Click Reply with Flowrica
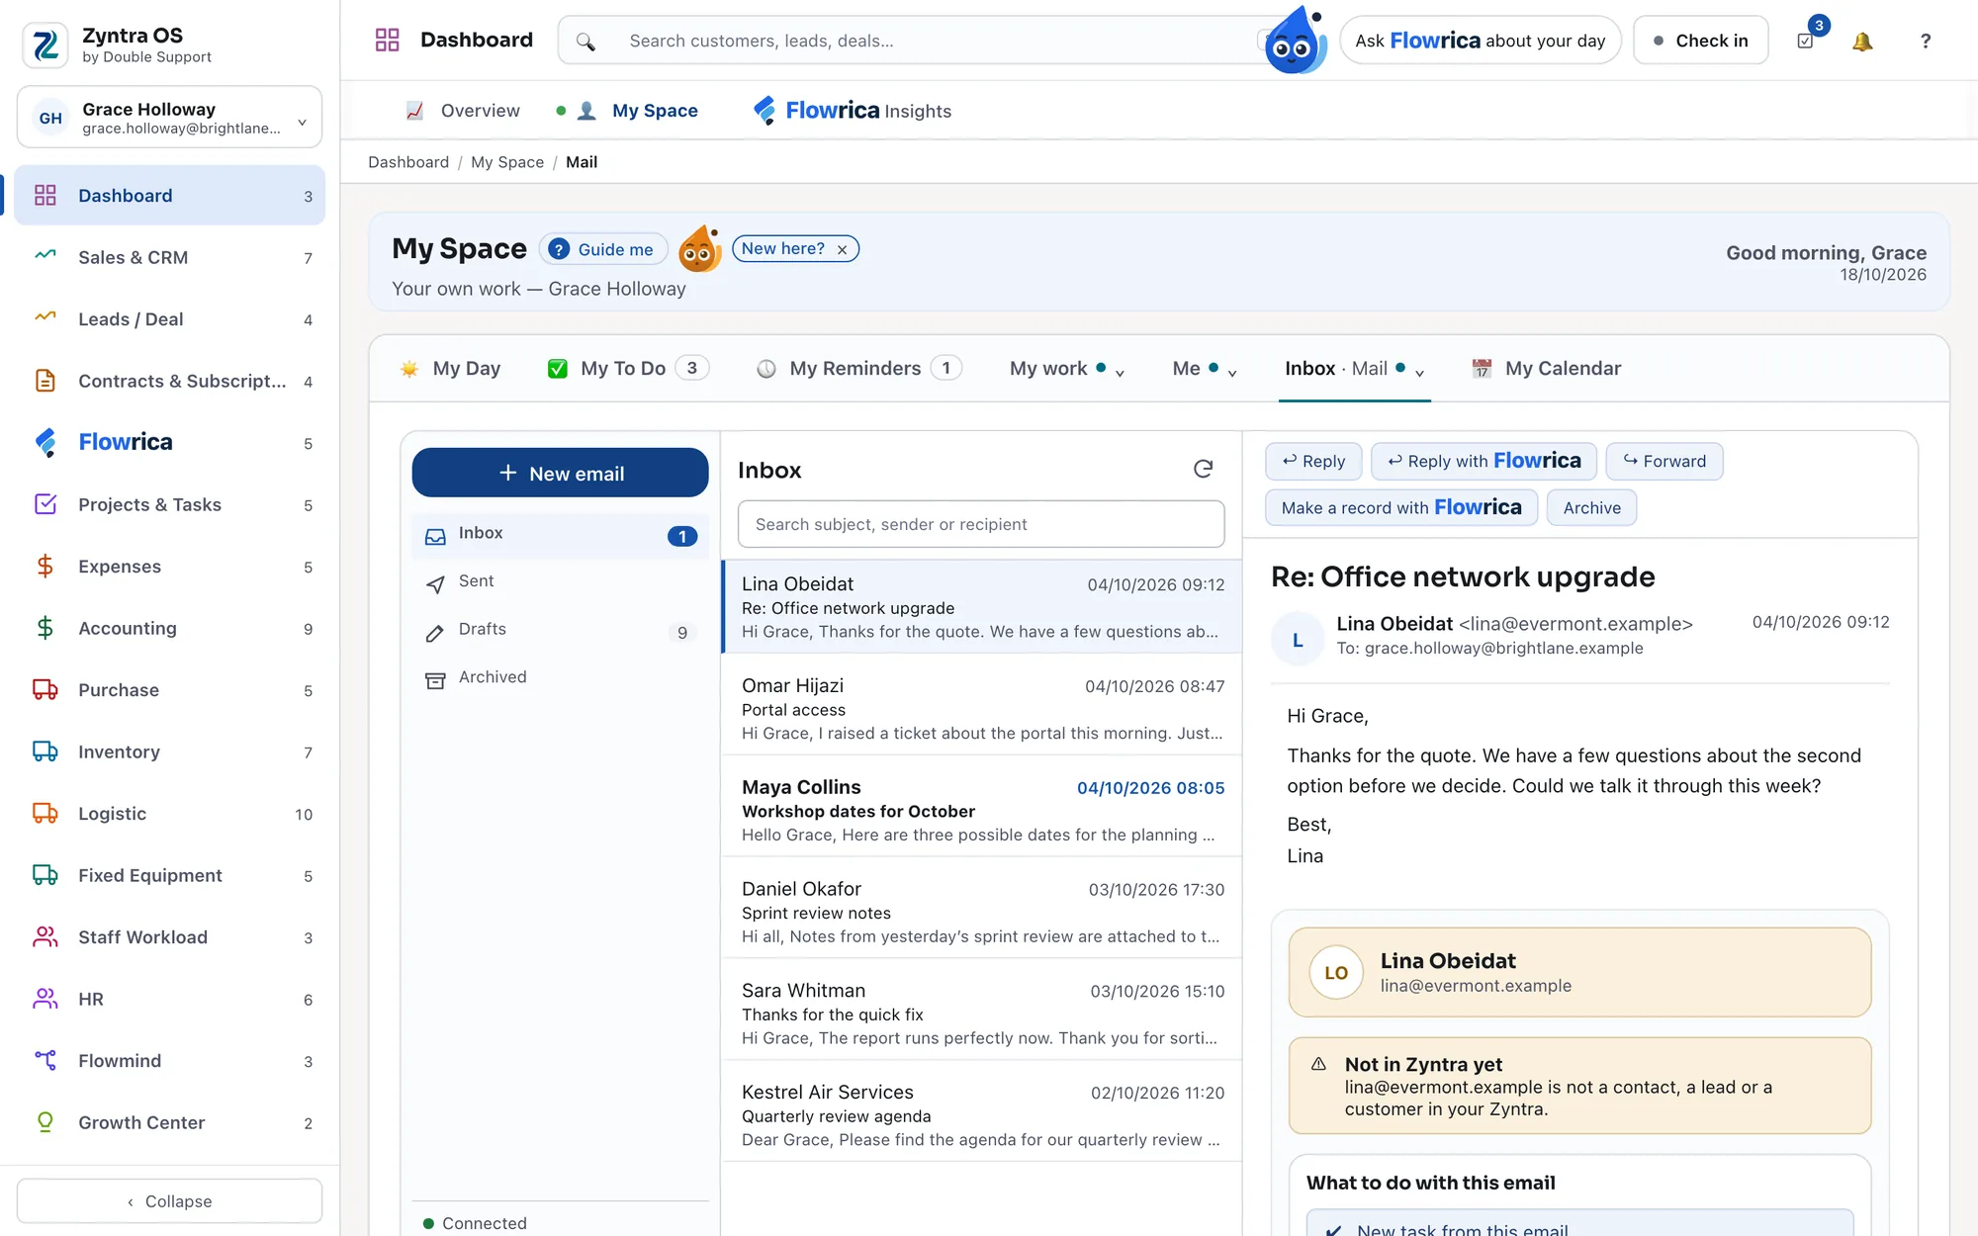 pyautogui.click(x=1483, y=461)
